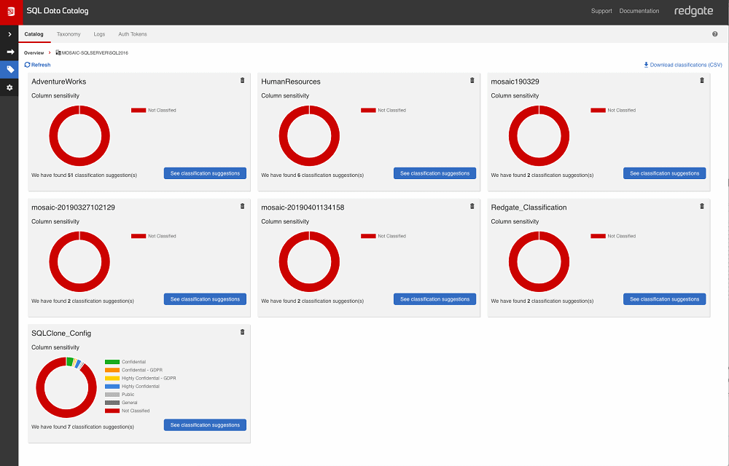The width and height of the screenshot is (729, 466).
Task: See classification suggestions for mosaic-20190327102129
Action: click(x=205, y=299)
